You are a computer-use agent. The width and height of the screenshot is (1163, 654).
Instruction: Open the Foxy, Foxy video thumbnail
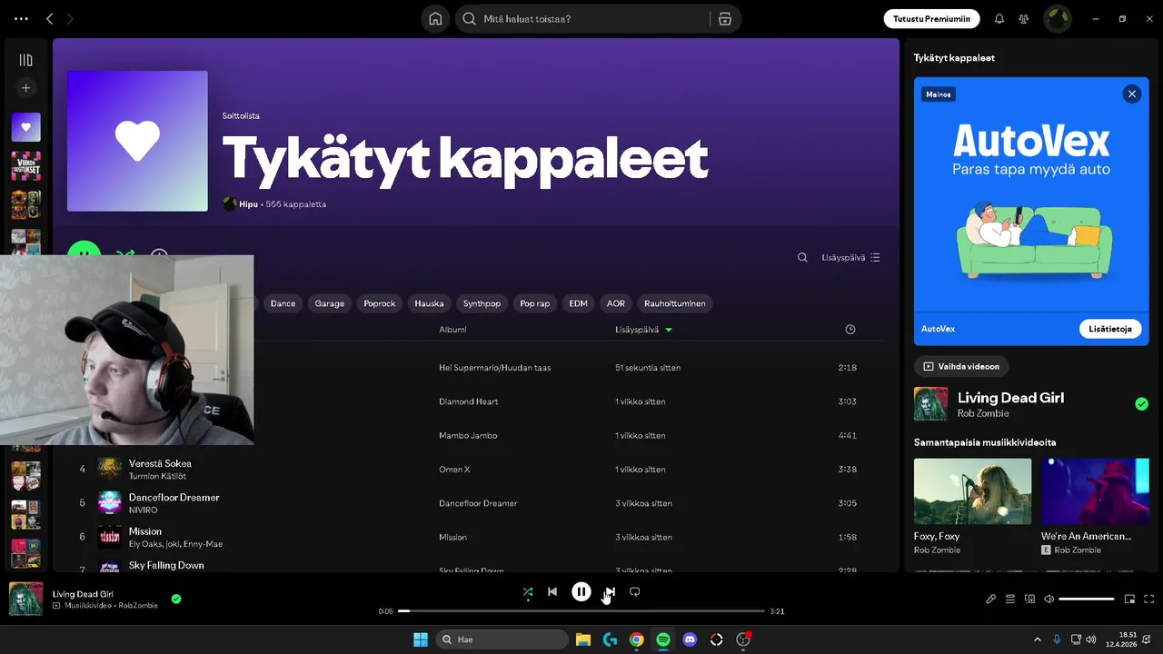tap(972, 490)
